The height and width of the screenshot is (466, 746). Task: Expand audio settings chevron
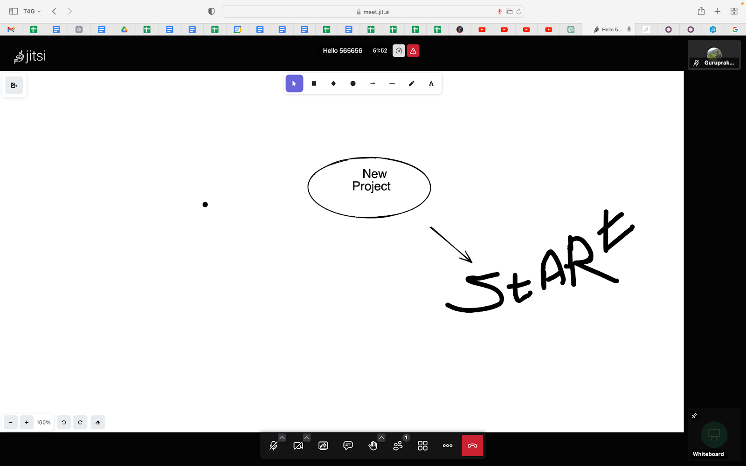(282, 438)
